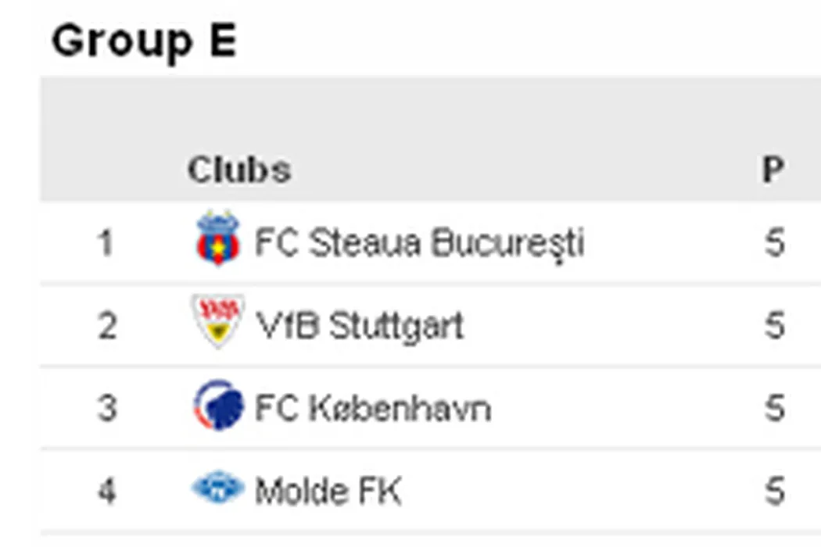Open the VfB Stuttgart club link

pos(360,325)
